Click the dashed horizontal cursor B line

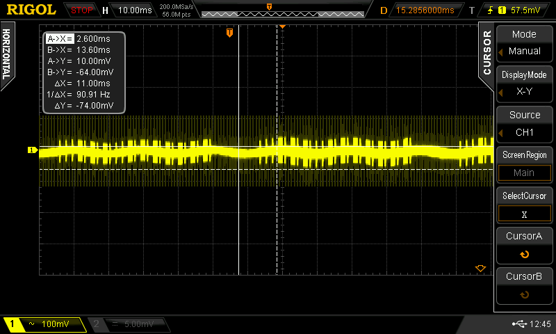(x=266, y=169)
